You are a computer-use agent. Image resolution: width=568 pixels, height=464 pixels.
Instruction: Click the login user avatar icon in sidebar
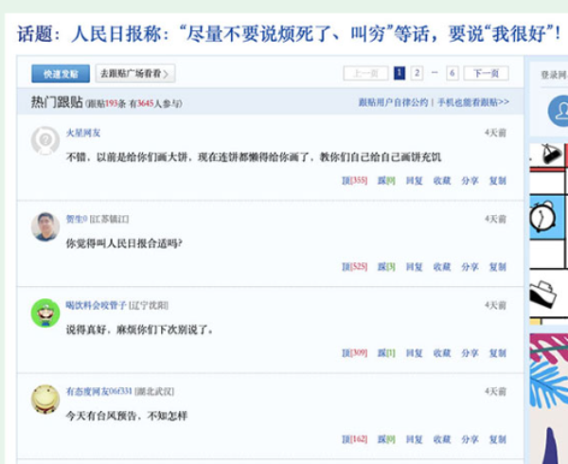tap(559, 111)
